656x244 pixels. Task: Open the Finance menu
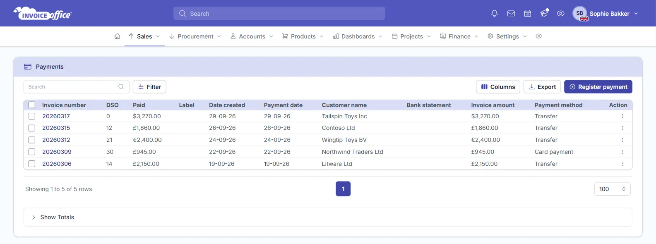[459, 36]
